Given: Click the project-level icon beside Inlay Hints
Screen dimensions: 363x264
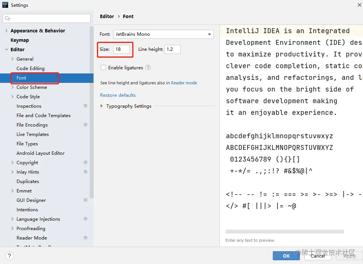Looking at the screenshot, I should pos(85,172).
